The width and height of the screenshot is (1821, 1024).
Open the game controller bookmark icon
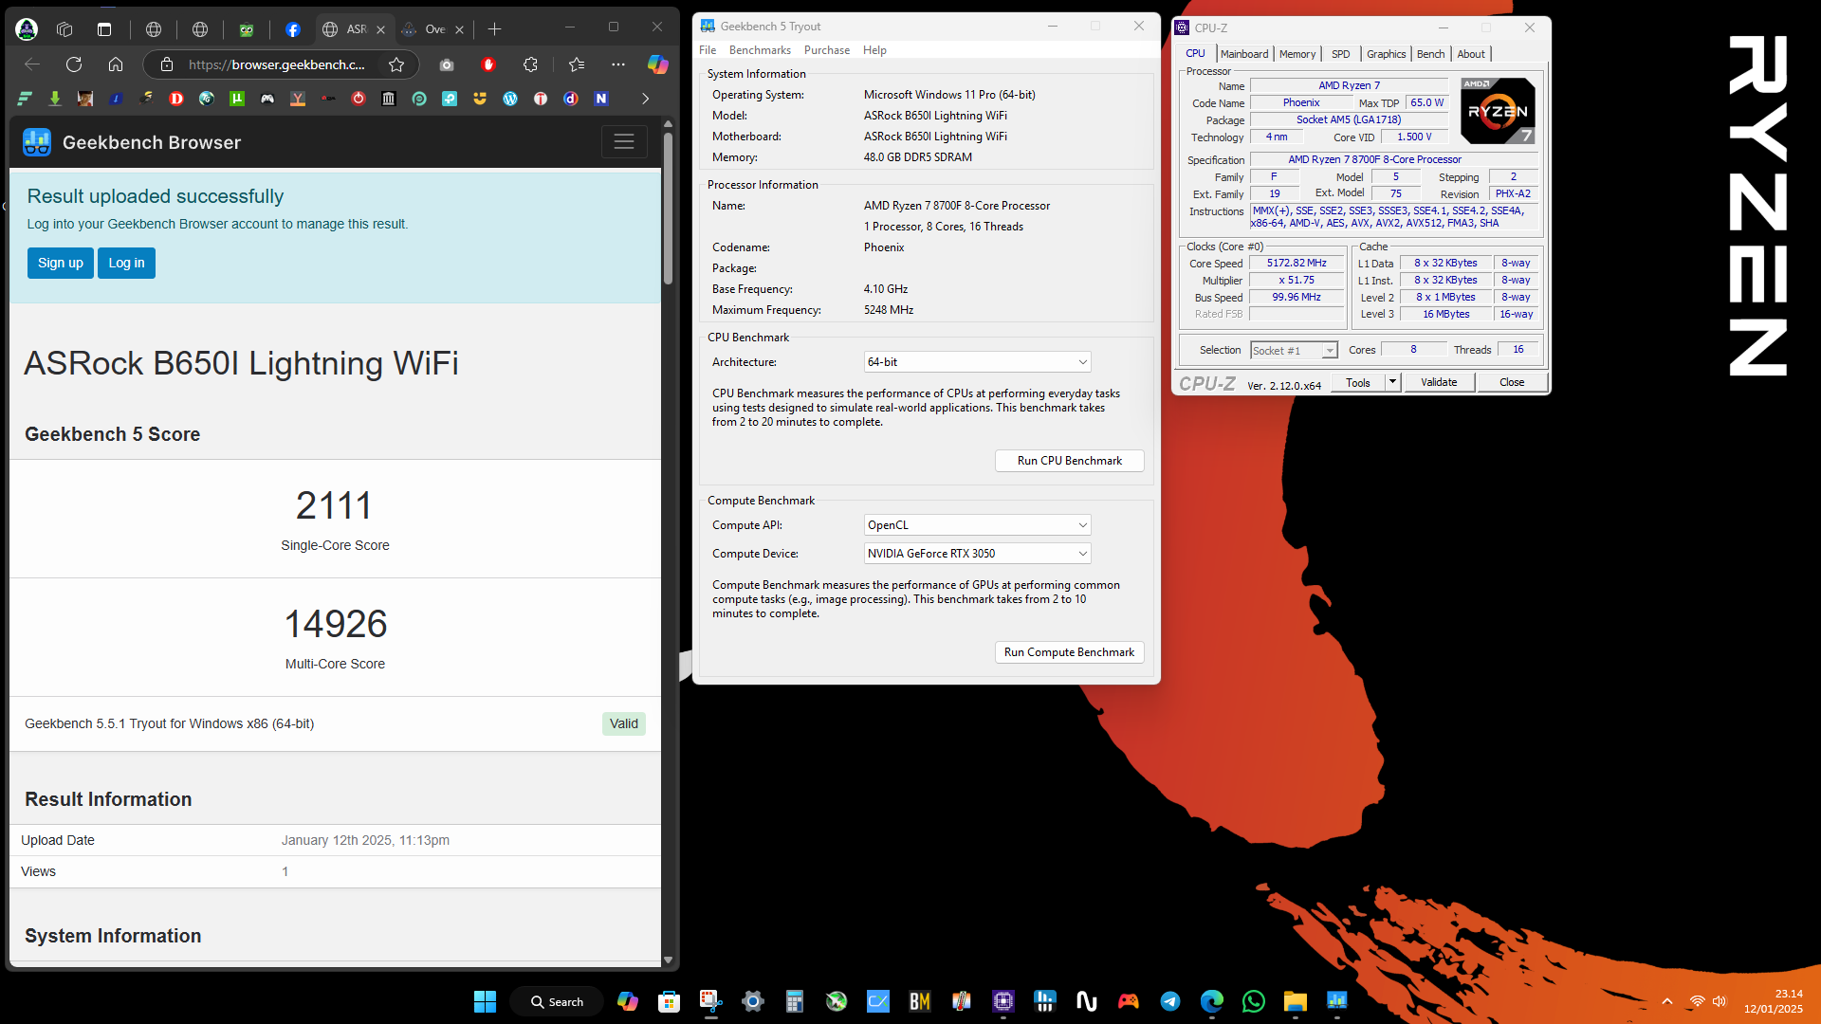267,99
